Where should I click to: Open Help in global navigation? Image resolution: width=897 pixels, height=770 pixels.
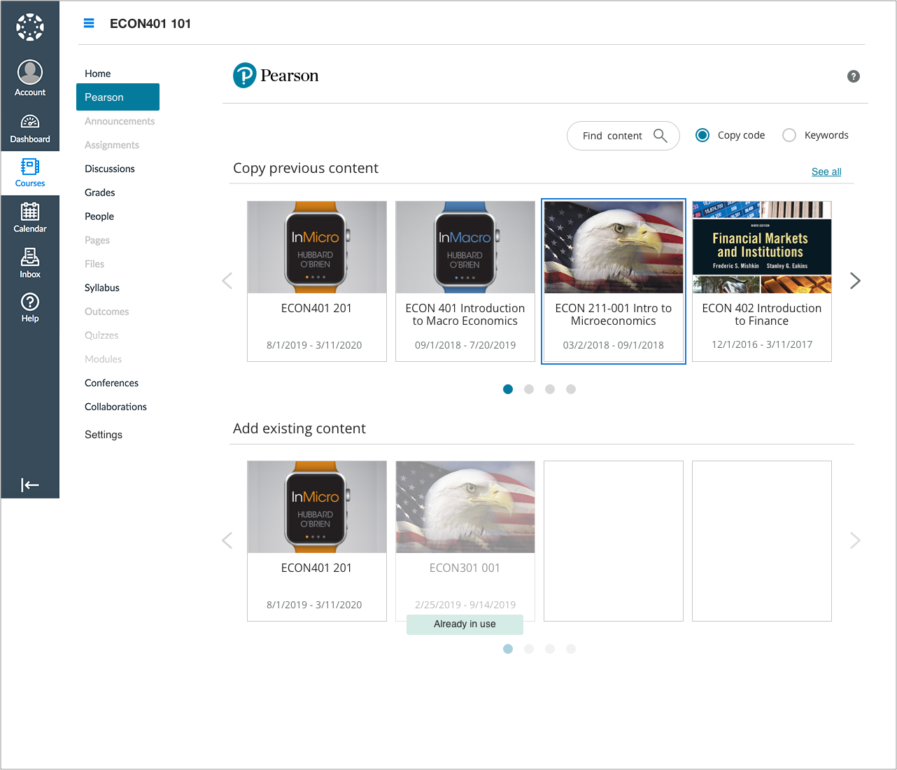click(x=30, y=308)
